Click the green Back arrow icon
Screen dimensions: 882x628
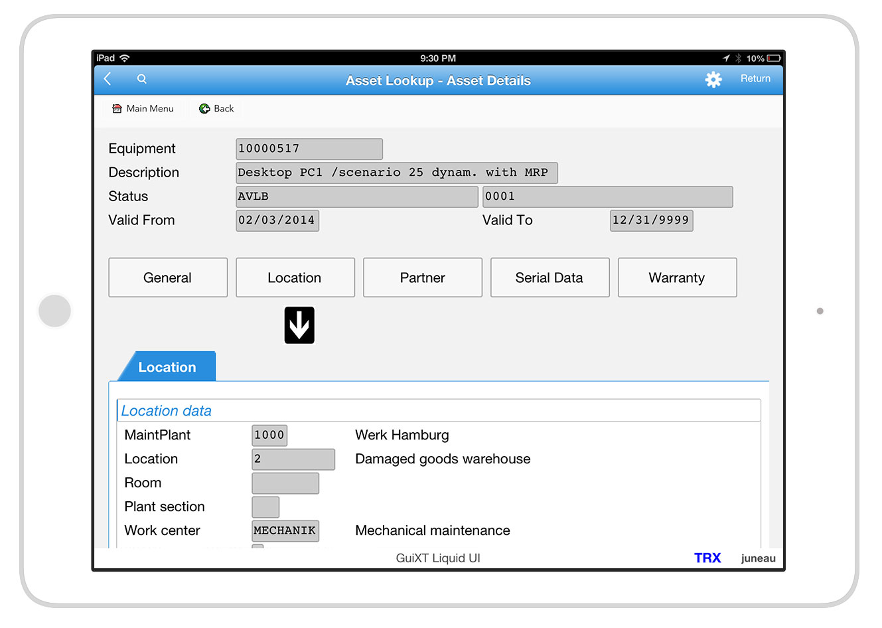point(204,109)
